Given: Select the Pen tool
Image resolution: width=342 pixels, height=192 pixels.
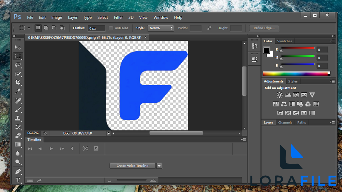Looking at the screenshot, I should click(x=18, y=171).
